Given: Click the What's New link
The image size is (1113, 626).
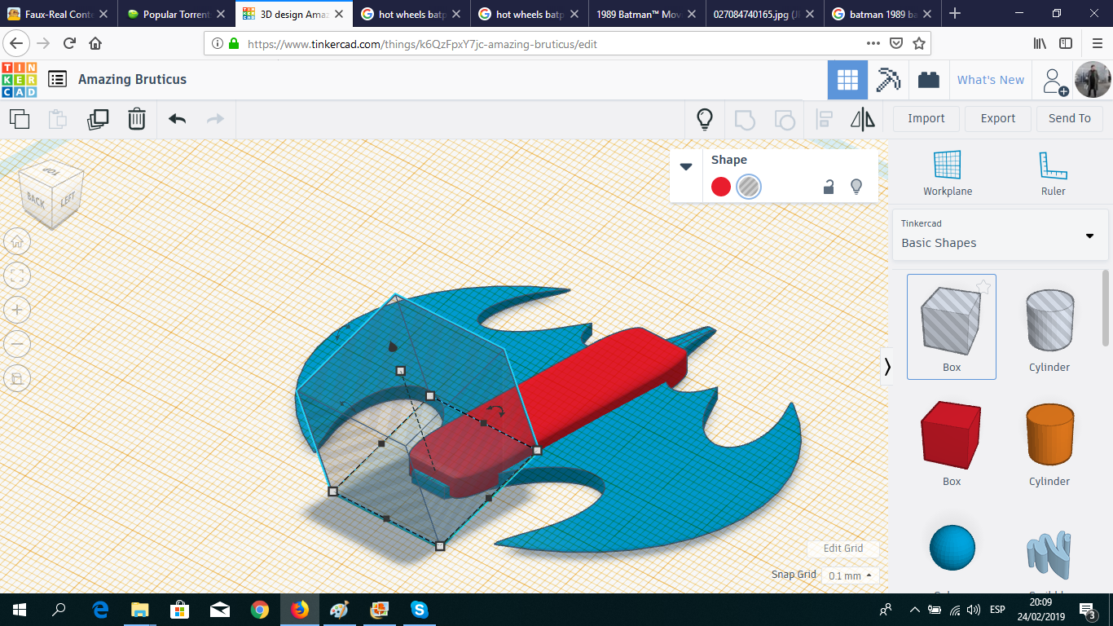Looking at the screenshot, I should pos(991,80).
